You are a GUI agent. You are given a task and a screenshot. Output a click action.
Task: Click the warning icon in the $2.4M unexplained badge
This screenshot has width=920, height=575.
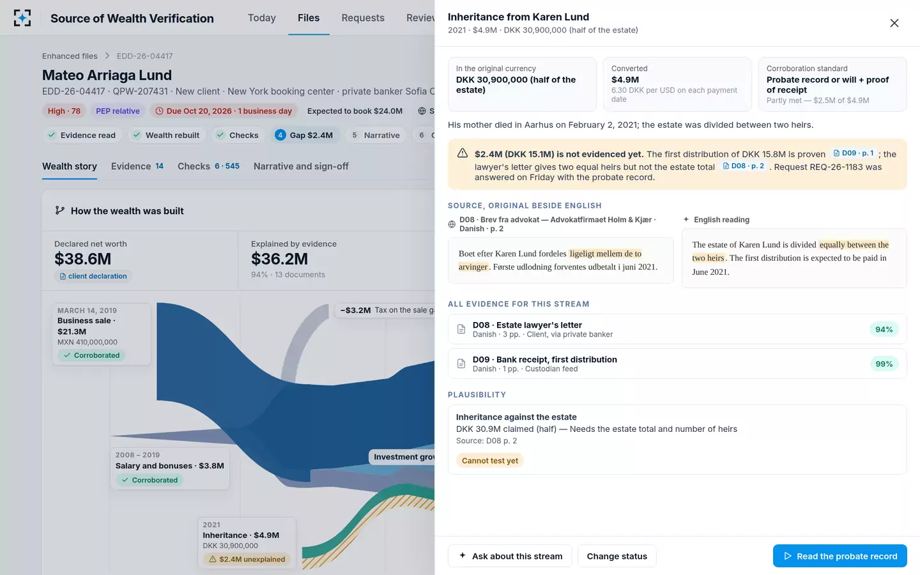point(213,559)
